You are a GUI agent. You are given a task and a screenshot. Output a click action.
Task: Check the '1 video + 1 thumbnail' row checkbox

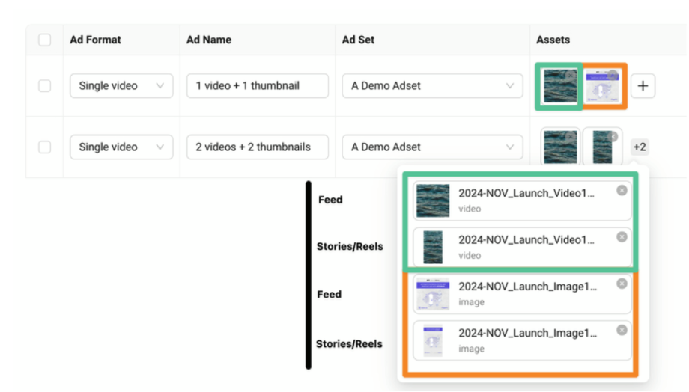[45, 86]
